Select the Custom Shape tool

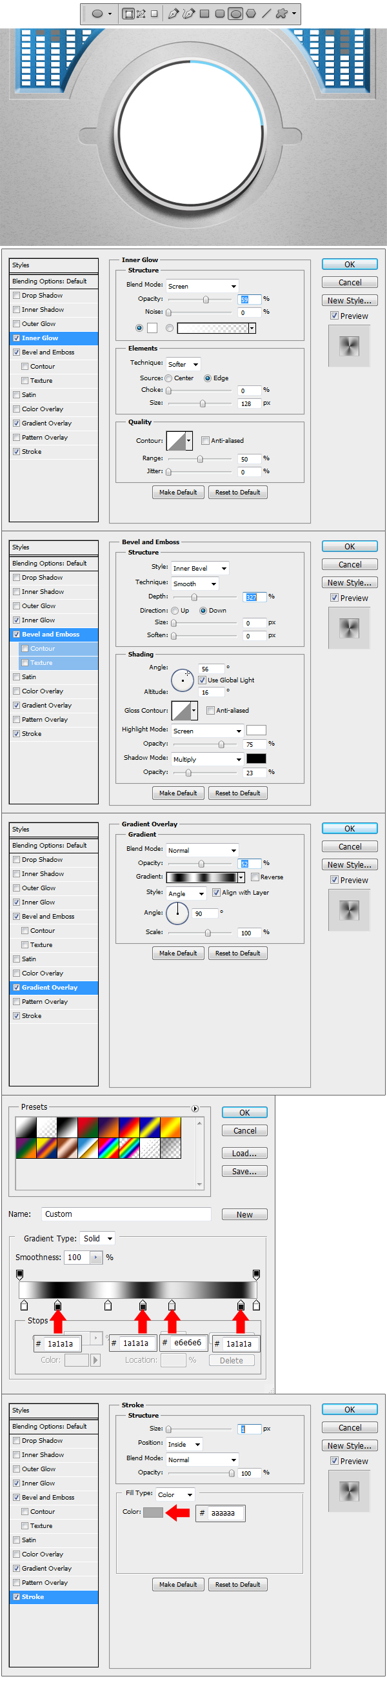point(281,14)
